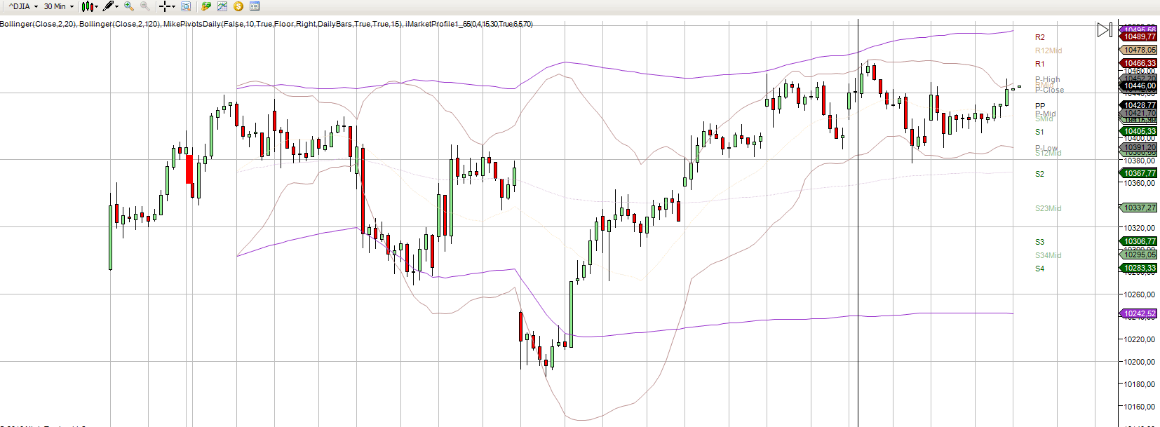Click the zoom frame icon

point(186,6)
